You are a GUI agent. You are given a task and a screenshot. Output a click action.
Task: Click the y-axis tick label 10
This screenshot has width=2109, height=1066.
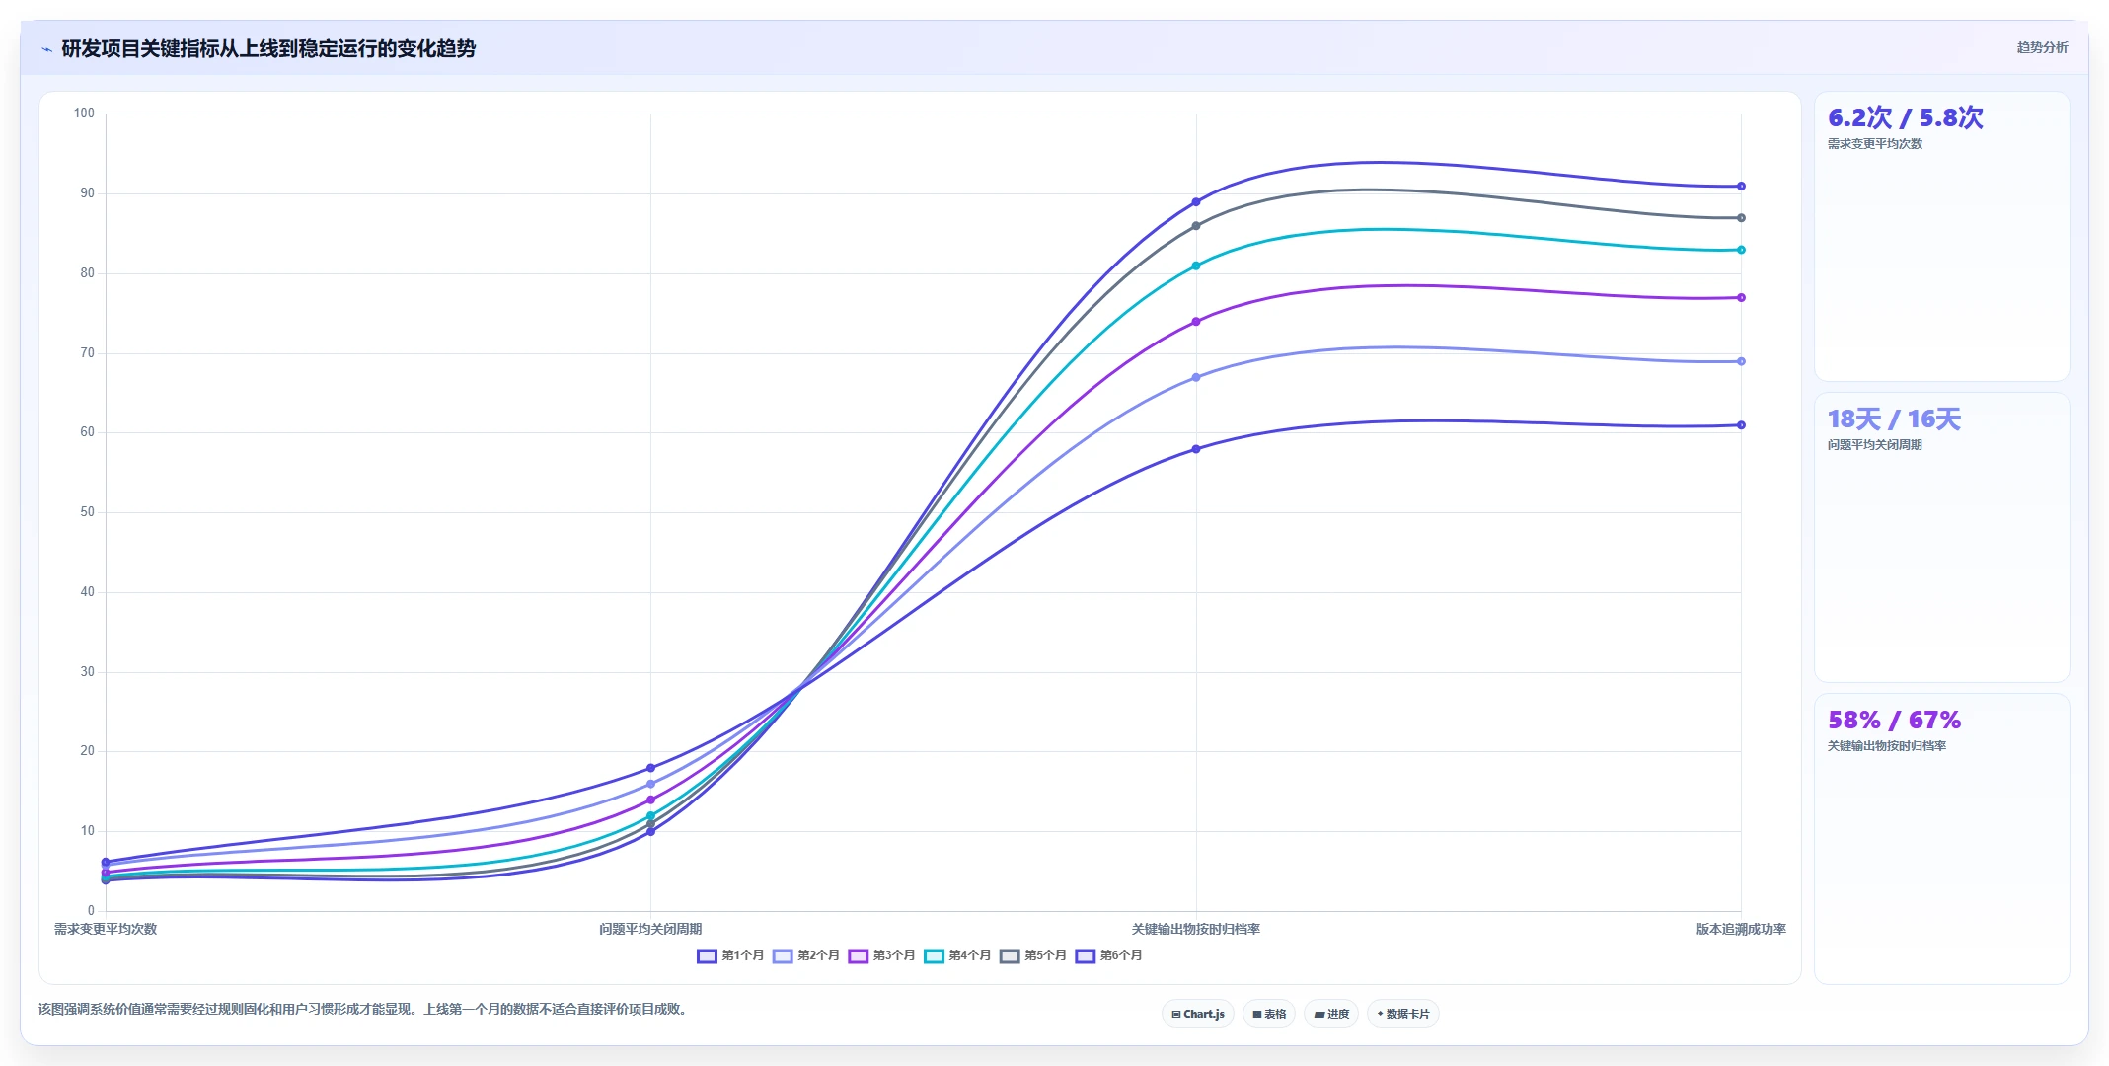point(88,831)
